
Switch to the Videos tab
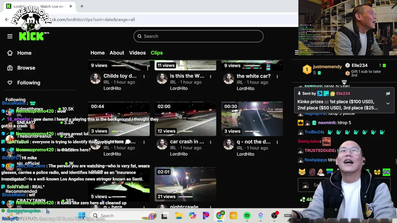pyautogui.click(x=137, y=53)
